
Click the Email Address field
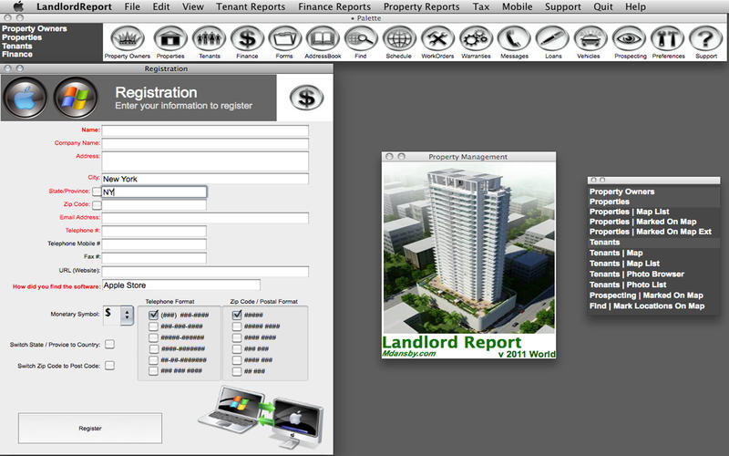click(205, 218)
